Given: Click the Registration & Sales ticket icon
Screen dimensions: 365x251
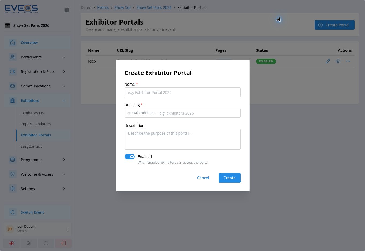Looking at the screenshot, I should pyautogui.click(x=13, y=72).
